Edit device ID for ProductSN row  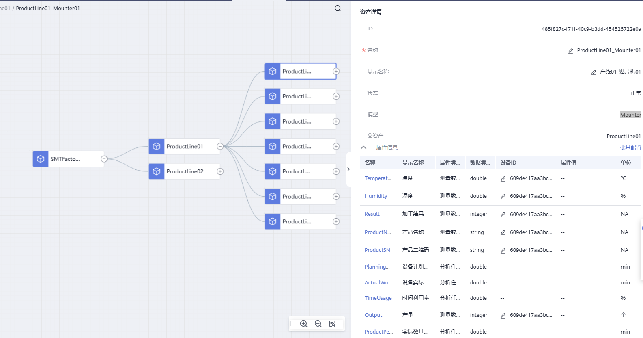click(503, 251)
